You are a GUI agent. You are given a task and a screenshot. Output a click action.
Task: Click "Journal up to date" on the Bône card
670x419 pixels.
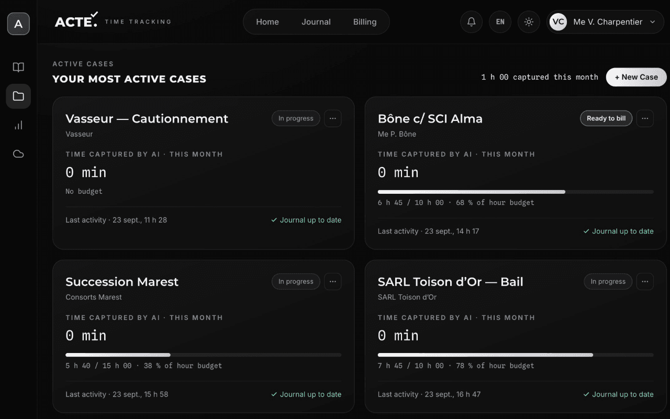pyautogui.click(x=618, y=231)
